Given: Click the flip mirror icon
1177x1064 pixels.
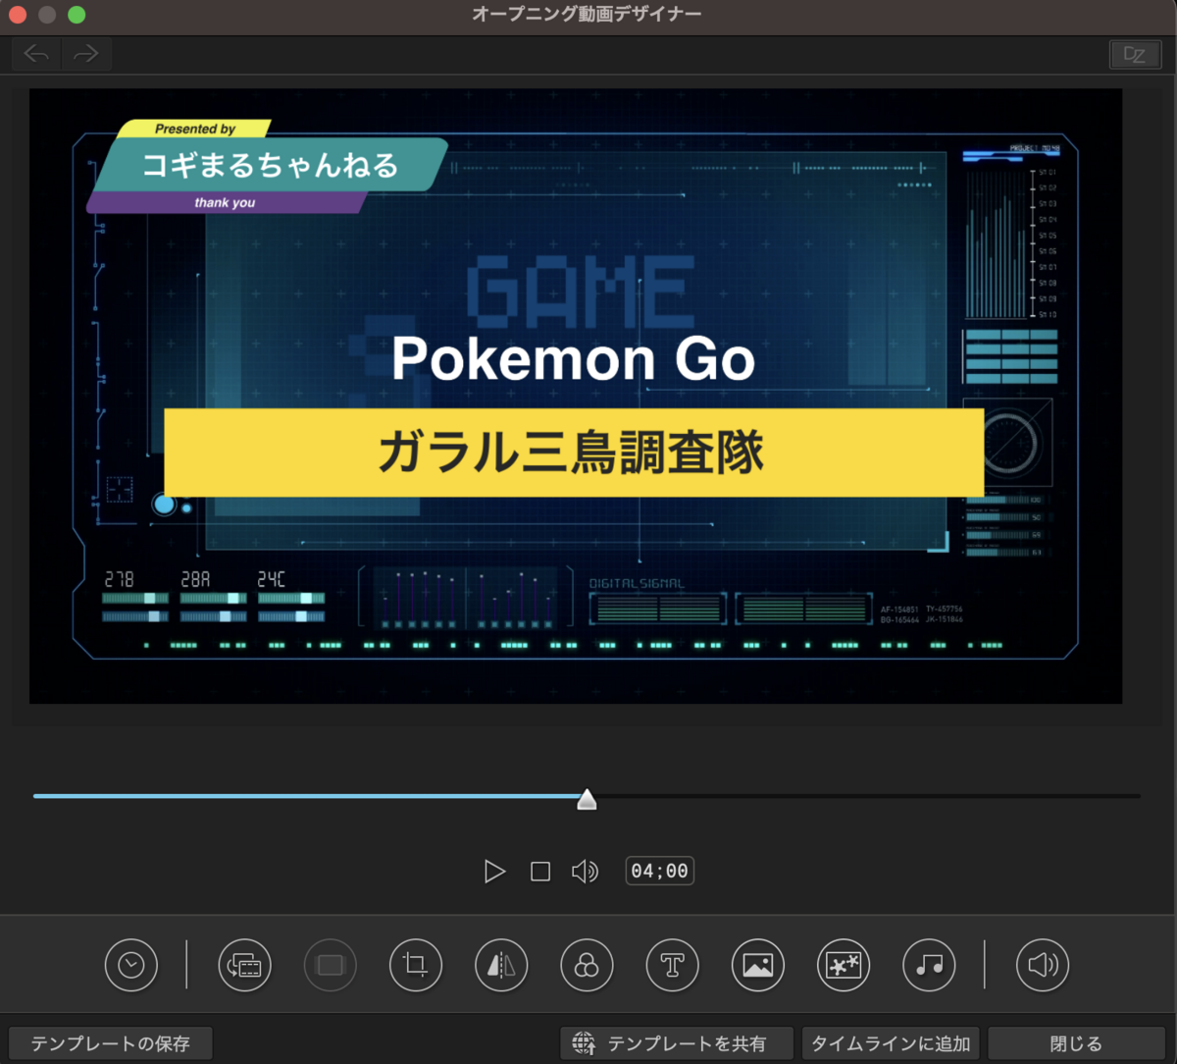Looking at the screenshot, I should click(x=501, y=965).
